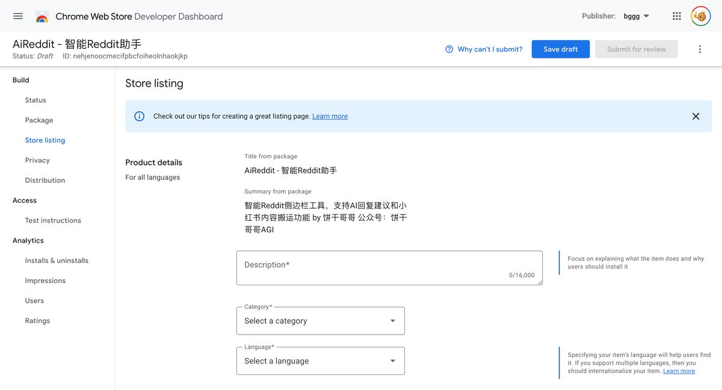Open Learn more about internationalizing link
The image size is (722, 390).
coord(679,371)
